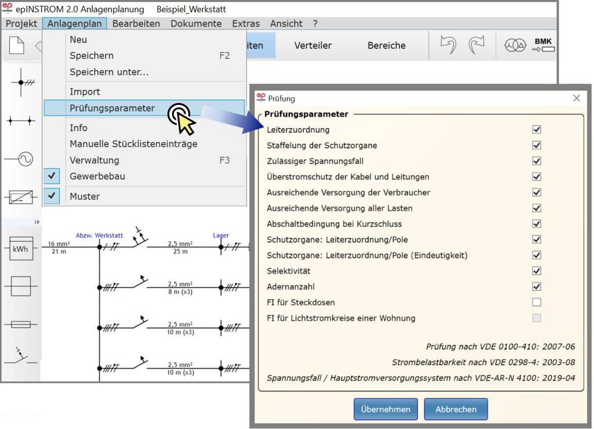Click the Übernehmen button

tap(386, 409)
